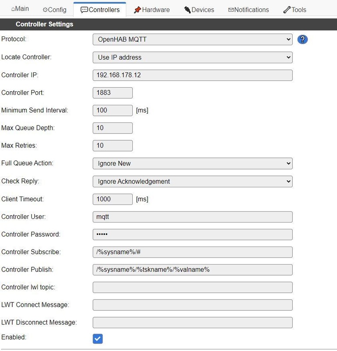
Task: Click the Protocol: label
Action: click(x=14, y=39)
